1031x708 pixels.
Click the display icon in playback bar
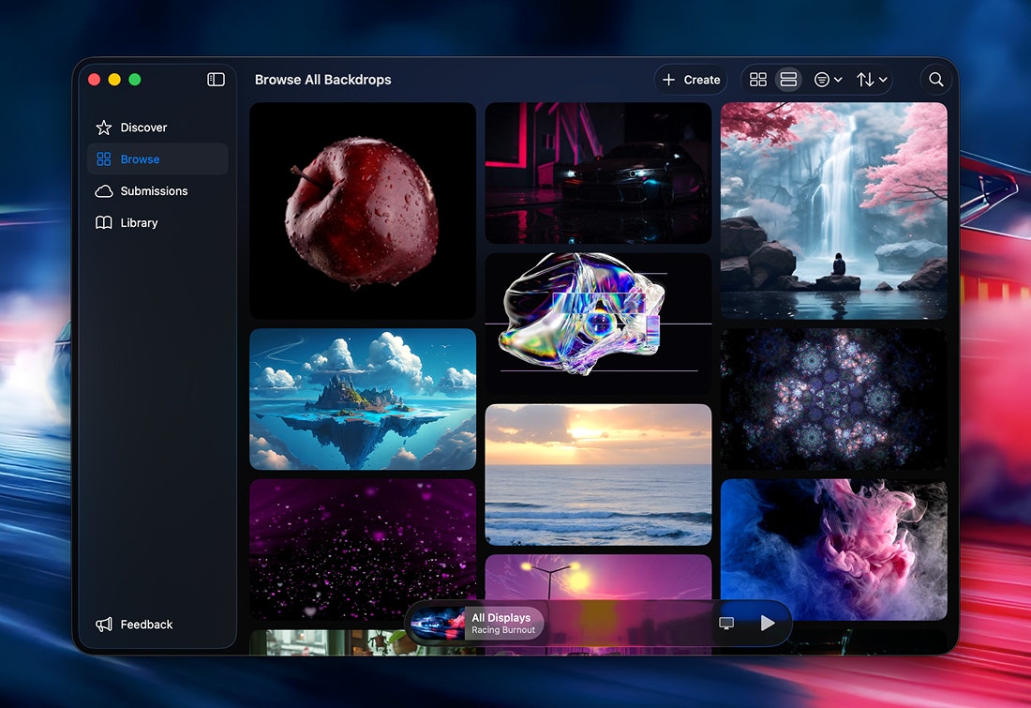726,623
